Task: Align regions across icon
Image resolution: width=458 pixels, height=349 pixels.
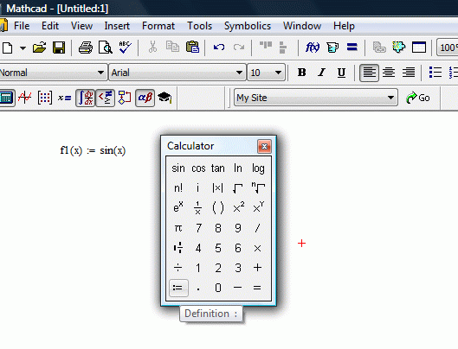Action: click(266, 46)
